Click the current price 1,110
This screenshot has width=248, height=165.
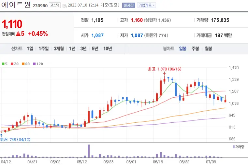pos(12,24)
